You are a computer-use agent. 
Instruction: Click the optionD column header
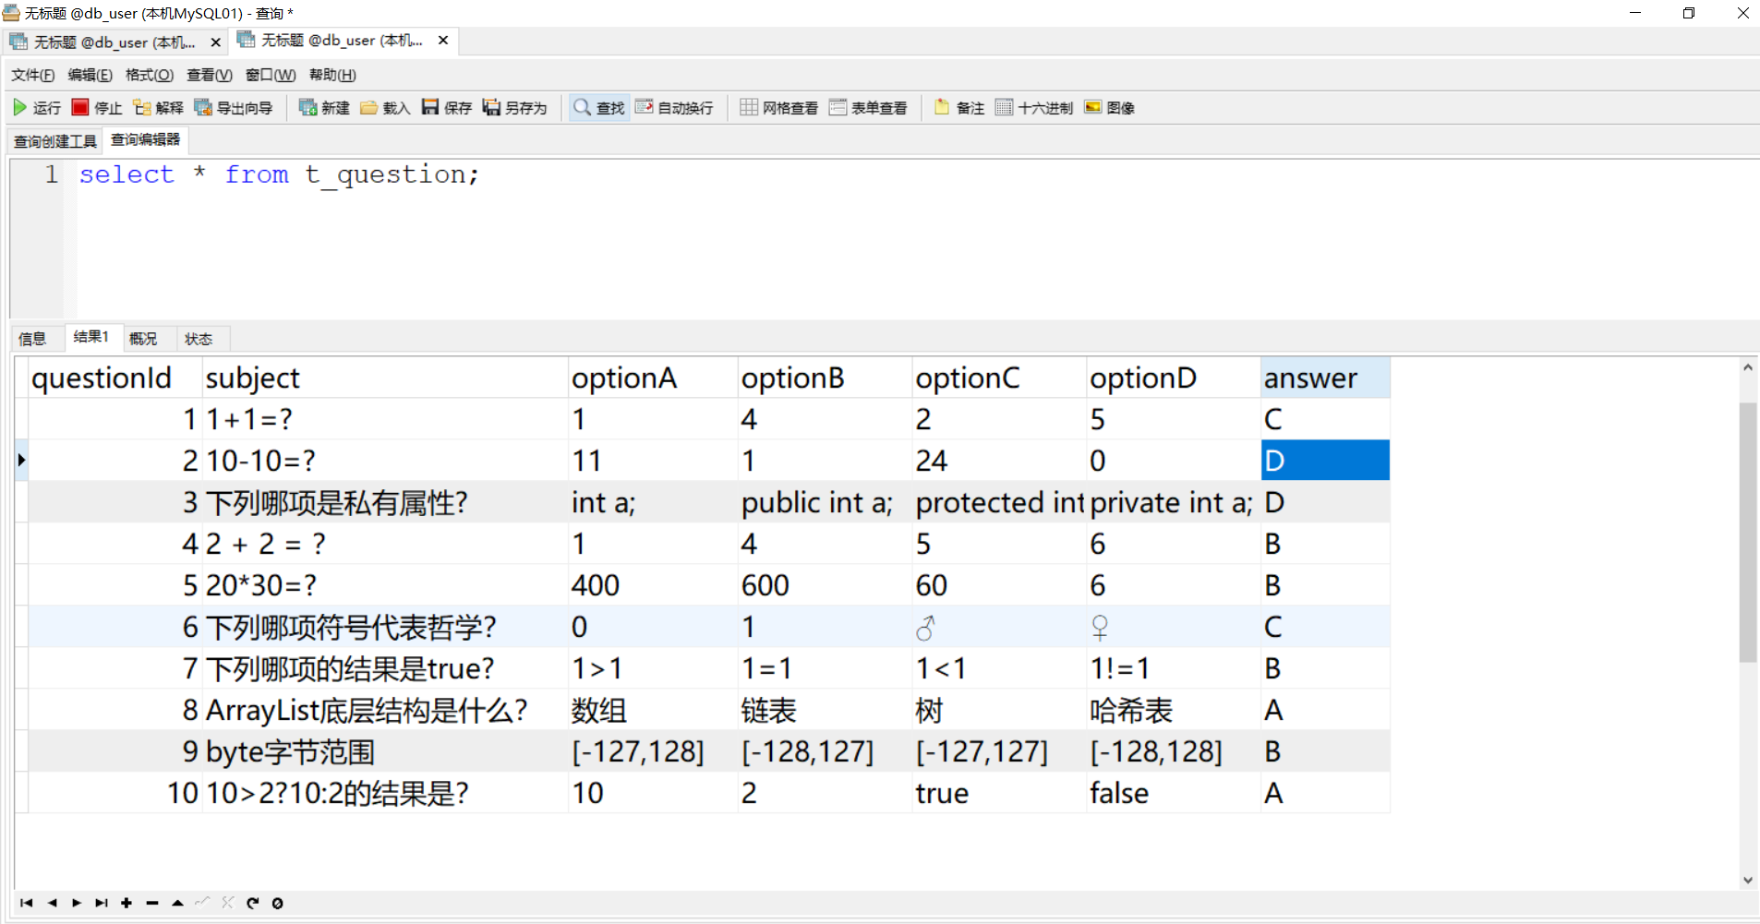click(1174, 378)
